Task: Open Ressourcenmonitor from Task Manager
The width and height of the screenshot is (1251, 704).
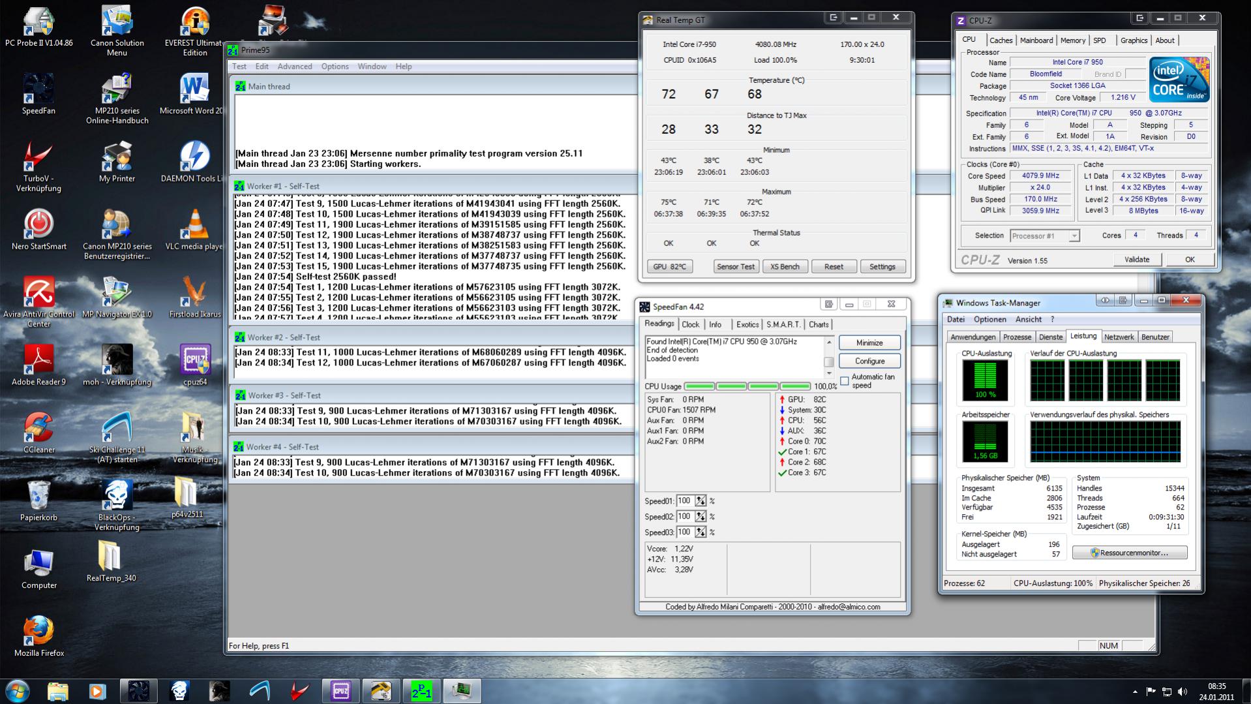Action: [1130, 553]
